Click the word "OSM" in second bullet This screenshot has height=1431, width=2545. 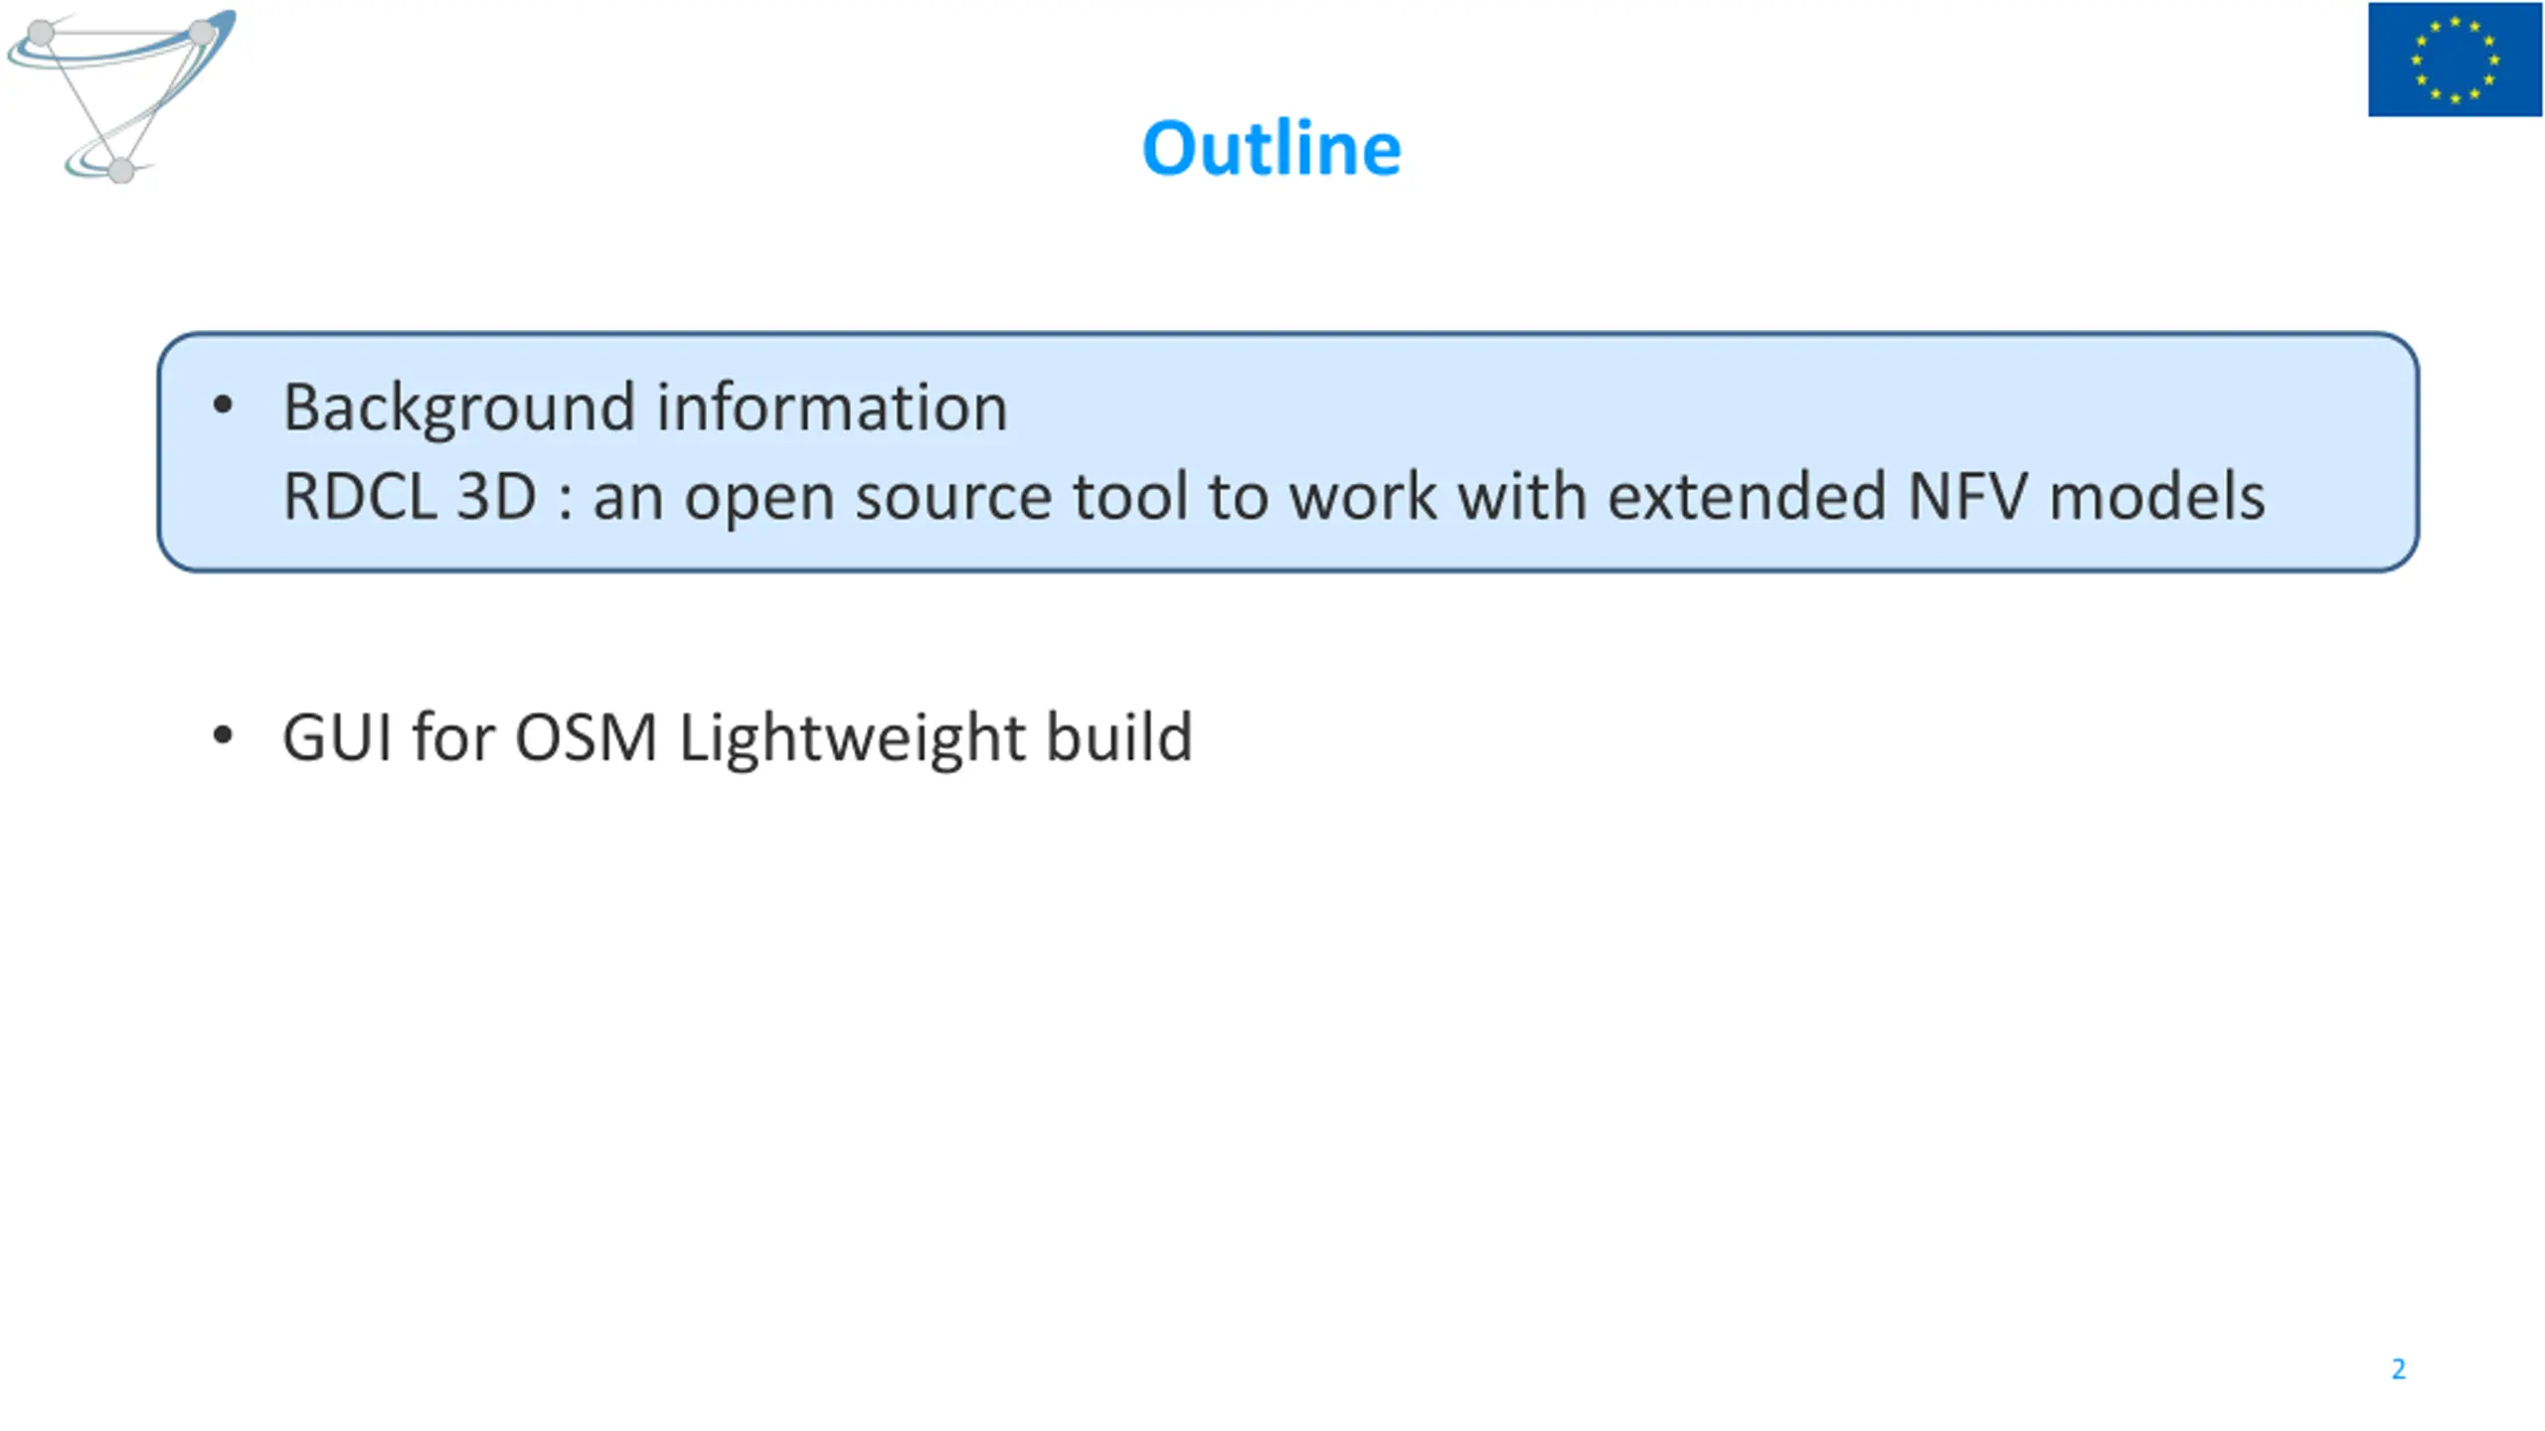coord(586,737)
